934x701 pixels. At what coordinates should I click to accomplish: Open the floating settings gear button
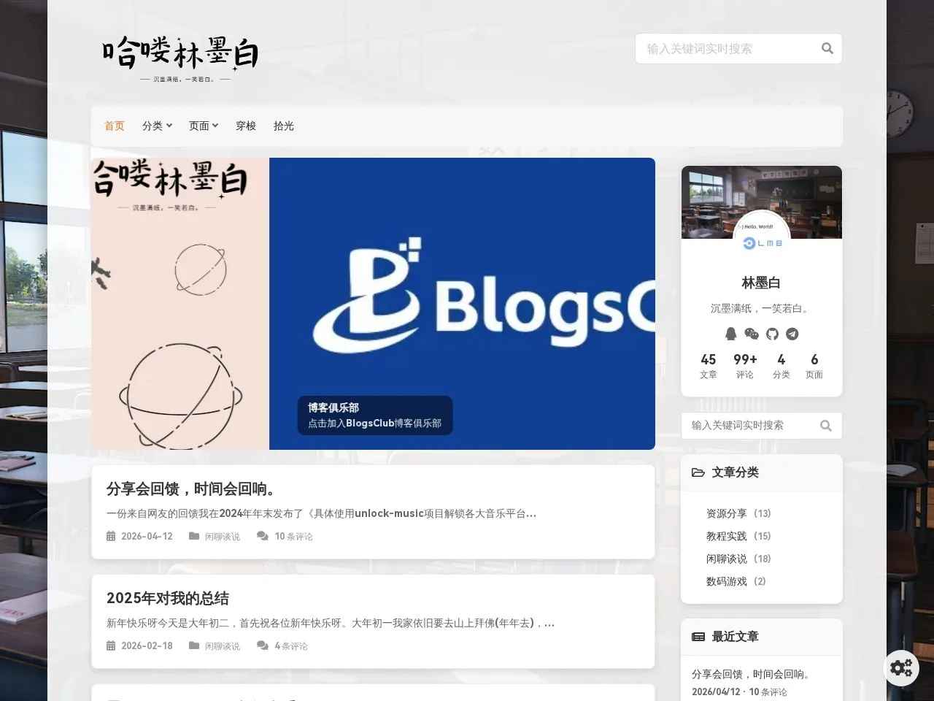pyautogui.click(x=901, y=667)
